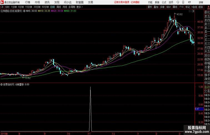Open the 版面 menu
The image size is (210, 135).
[157, 2]
